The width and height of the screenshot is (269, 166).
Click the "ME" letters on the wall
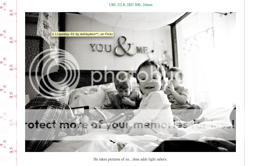coord(142,50)
